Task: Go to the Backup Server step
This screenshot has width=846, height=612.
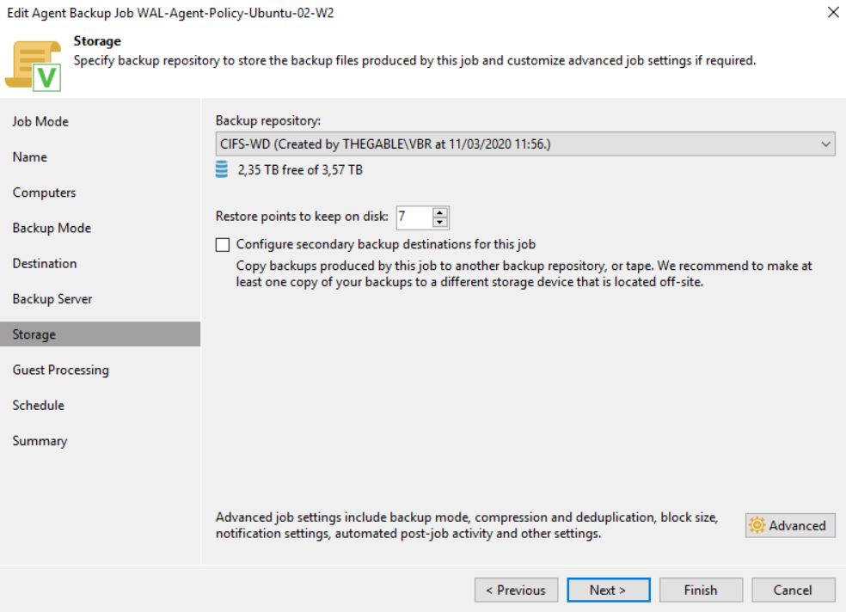Action: coord(52,299)
